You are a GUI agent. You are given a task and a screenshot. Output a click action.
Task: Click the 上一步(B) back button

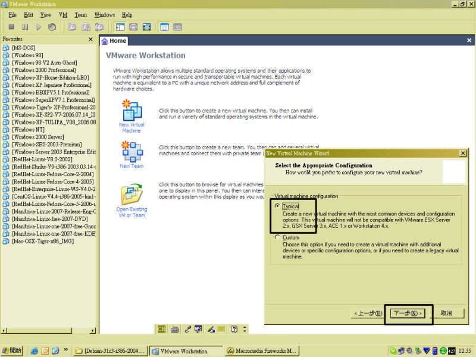click(x=368, y=314)
